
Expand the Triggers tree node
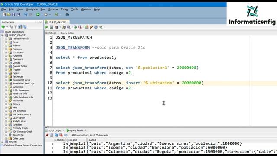click(6, 70)
